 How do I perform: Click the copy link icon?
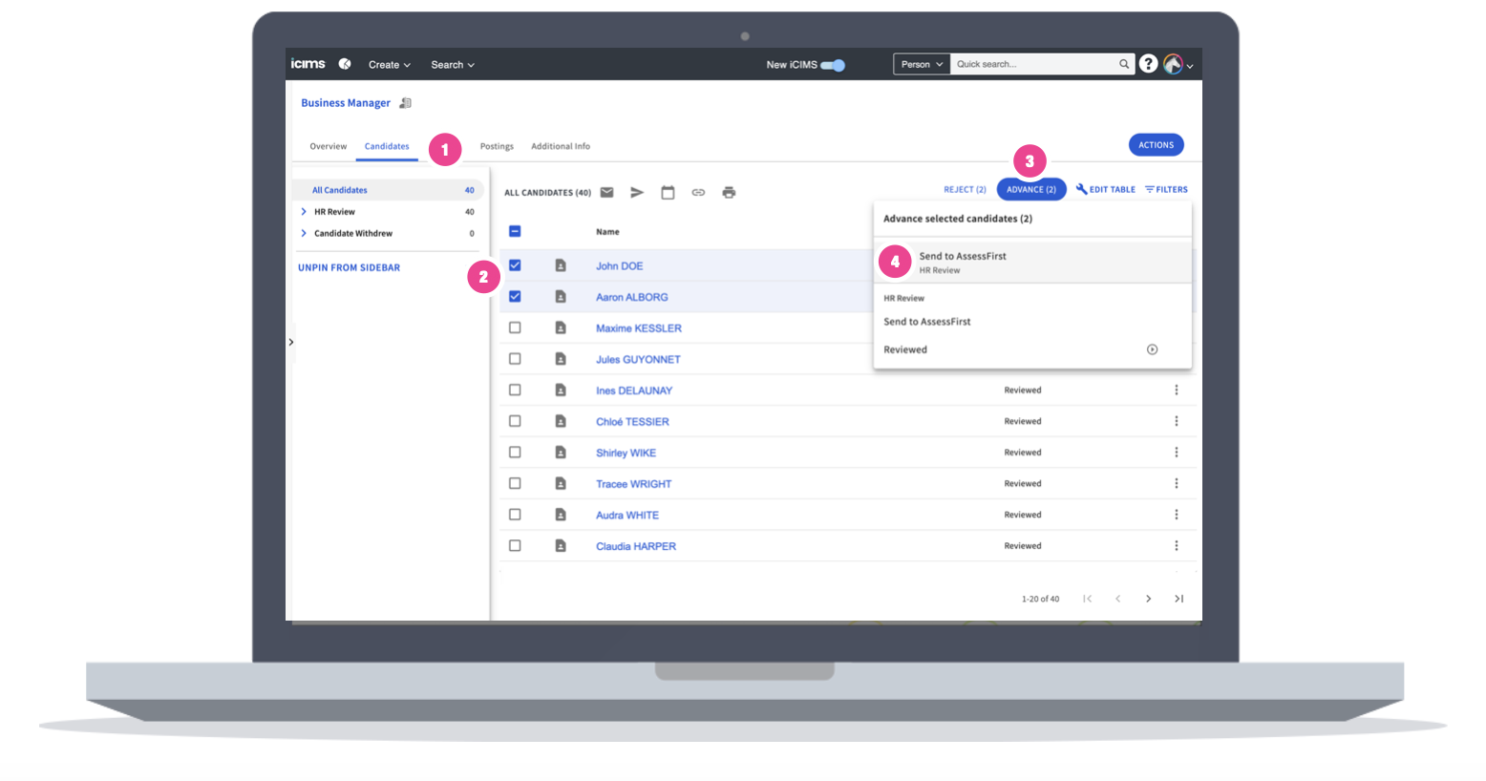click(x=698, y=193)
